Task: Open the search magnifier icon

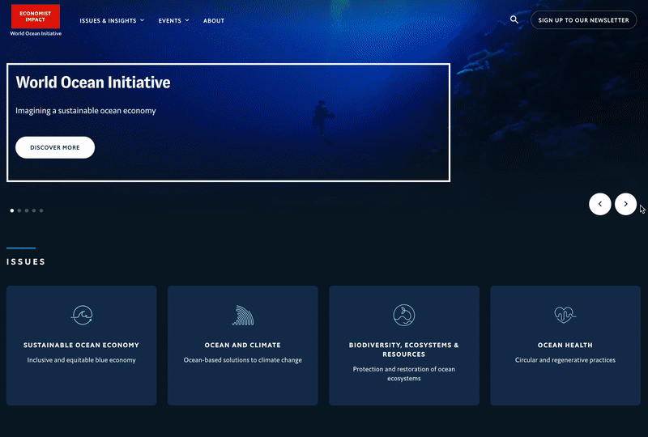Action: (x=514, y=19)
